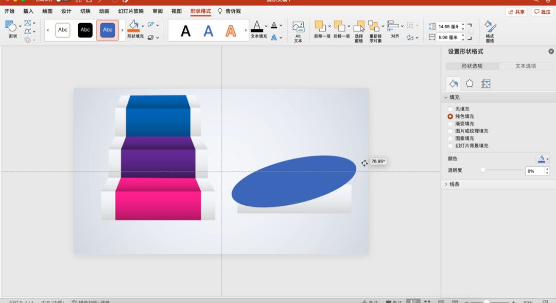Choose the blue A WordArt style
The image size is (556, 303).
click(208, 31)
